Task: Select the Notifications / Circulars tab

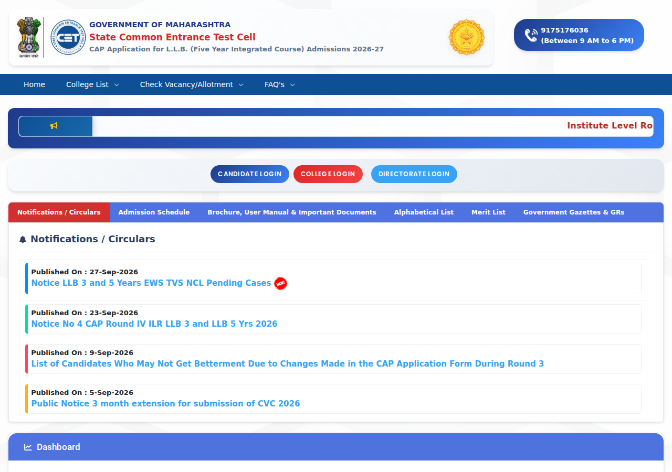Action: [x=59, y=212]
